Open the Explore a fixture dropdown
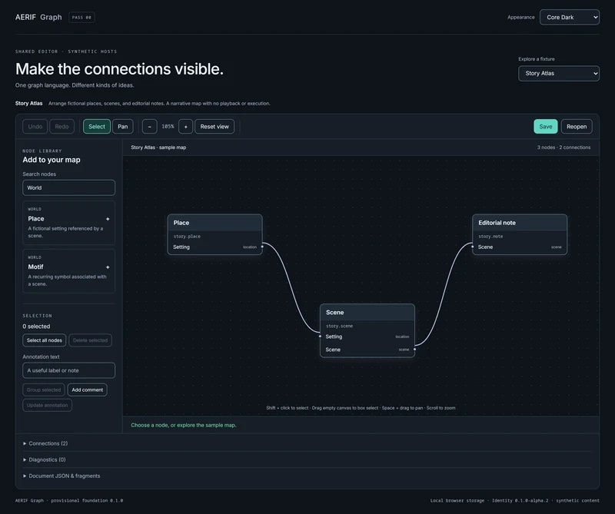 [x=559, y=73]
